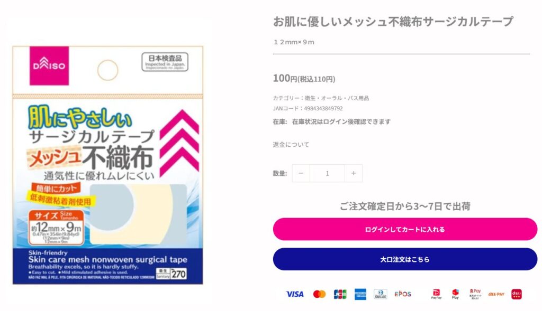Increase quantity with the plus stepper
Image resolution: width=542 pixels, height=311 pixels.
point(354,173)
